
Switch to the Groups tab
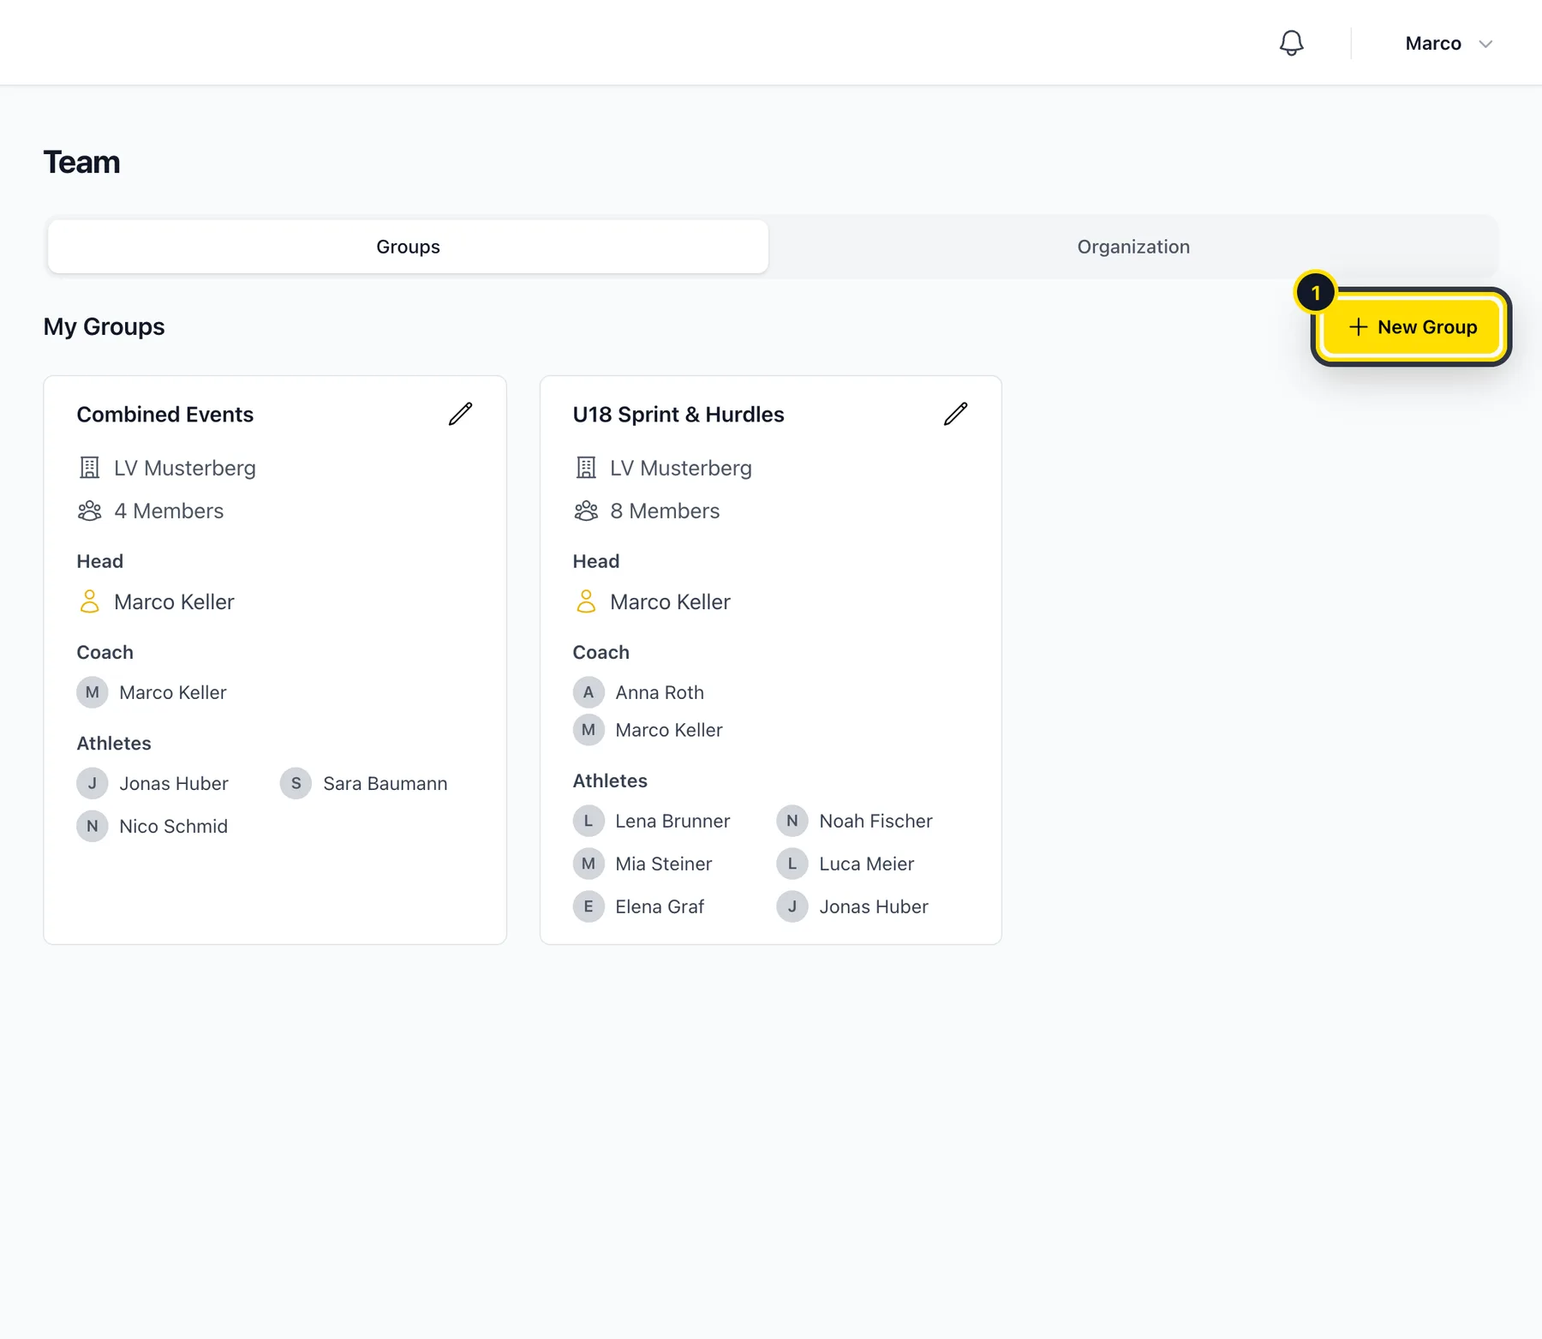point(408,247)
